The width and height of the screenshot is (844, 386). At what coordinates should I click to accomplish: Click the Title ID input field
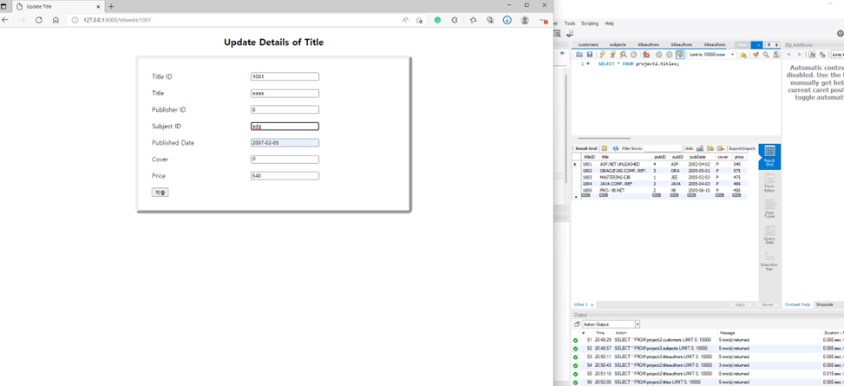[285, 76]
